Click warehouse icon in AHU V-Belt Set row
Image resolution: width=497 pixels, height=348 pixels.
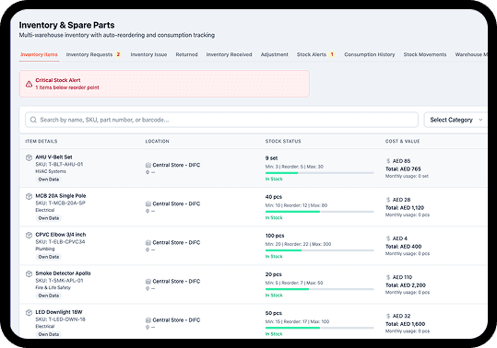148,165
